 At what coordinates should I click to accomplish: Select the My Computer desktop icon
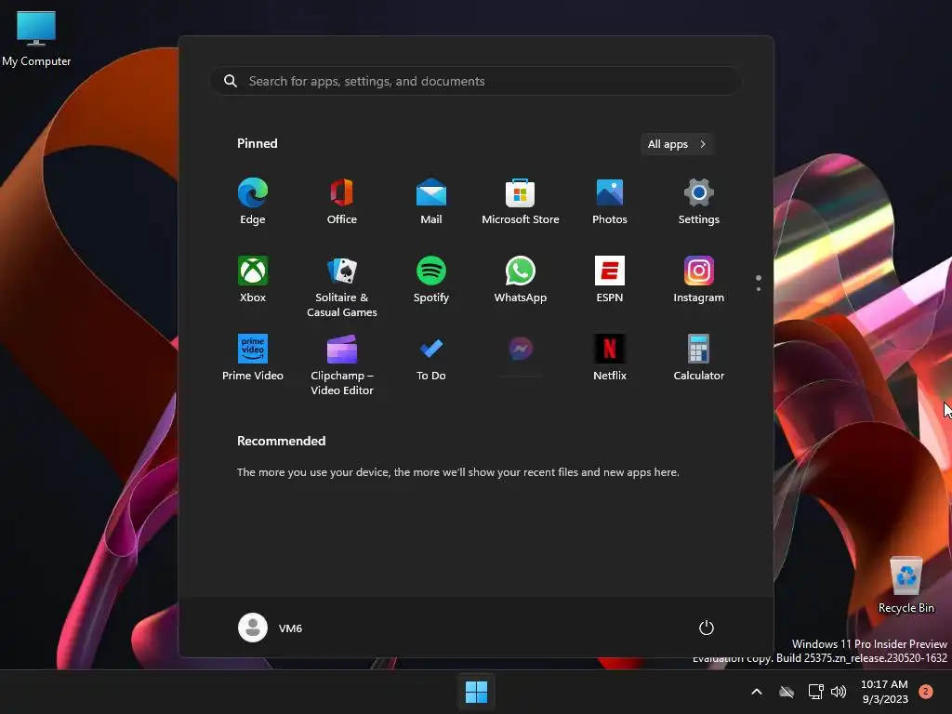click(x=36, y=39)
